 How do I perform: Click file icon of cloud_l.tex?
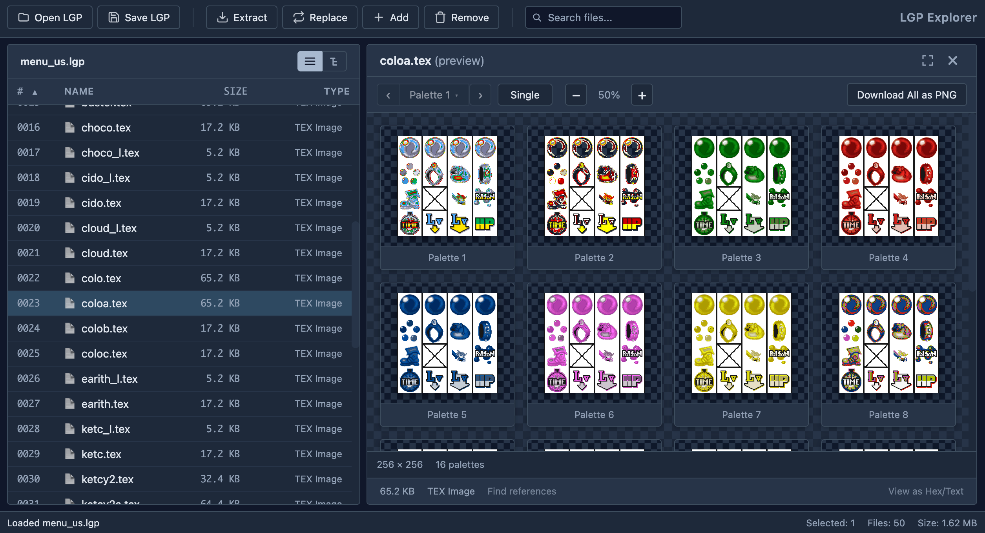70,228
